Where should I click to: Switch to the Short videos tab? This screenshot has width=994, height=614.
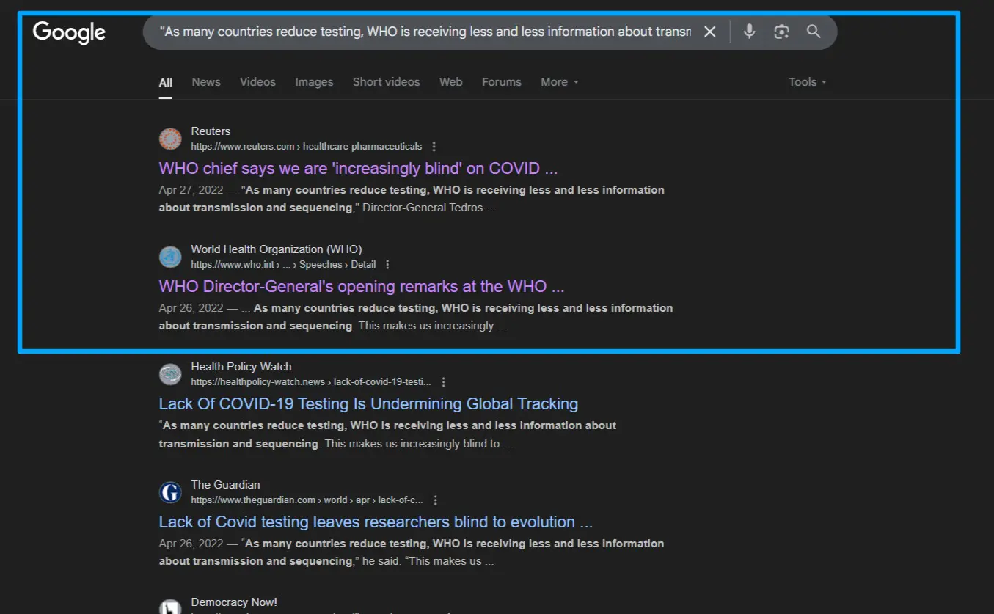click(386, 82)
